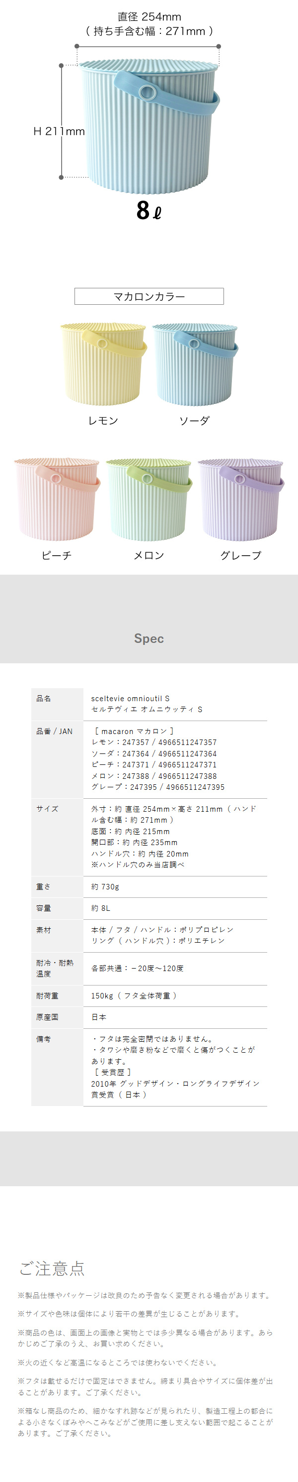Select the 備考 row label

coord(44,1039)
